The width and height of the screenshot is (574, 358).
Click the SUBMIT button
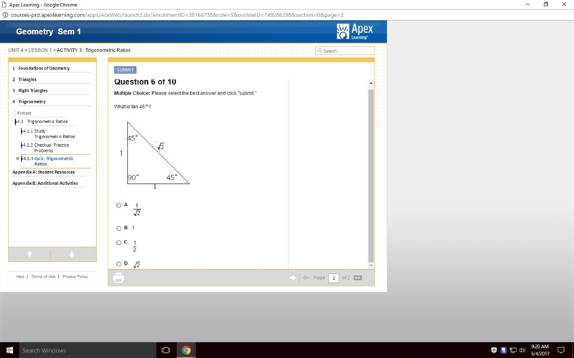125,69
